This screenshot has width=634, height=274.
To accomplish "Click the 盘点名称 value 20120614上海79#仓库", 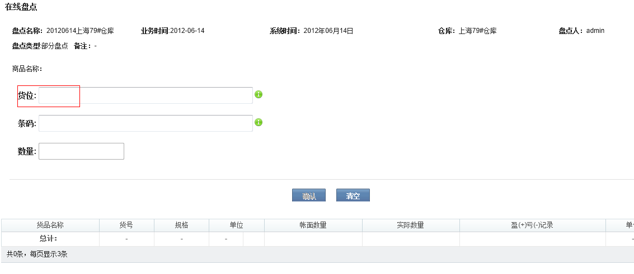I will pyautogui.click(x=80, y=31).
